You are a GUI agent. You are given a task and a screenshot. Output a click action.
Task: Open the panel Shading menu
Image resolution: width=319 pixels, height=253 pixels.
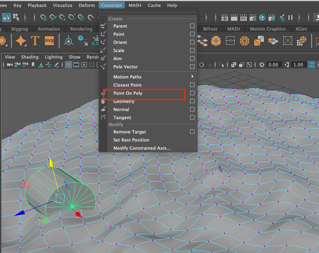coord(30,57)
